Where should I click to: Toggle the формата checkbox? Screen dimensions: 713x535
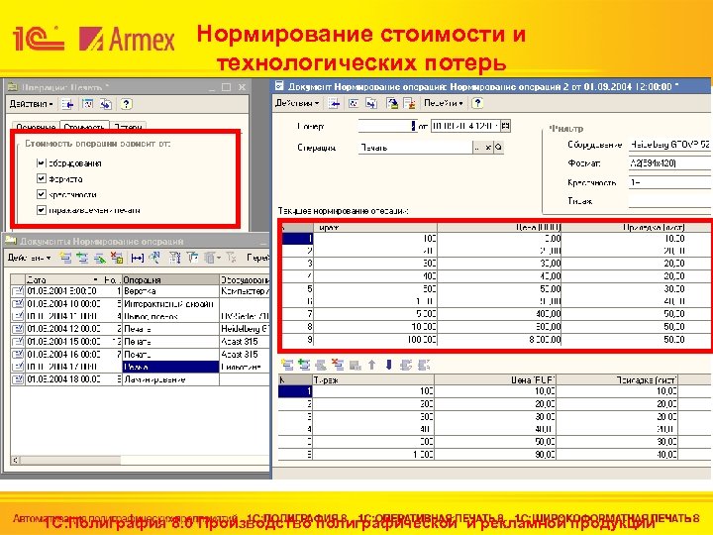(x=42, y=178)
